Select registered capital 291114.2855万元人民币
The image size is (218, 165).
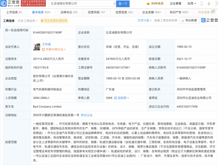pos(48,59)
